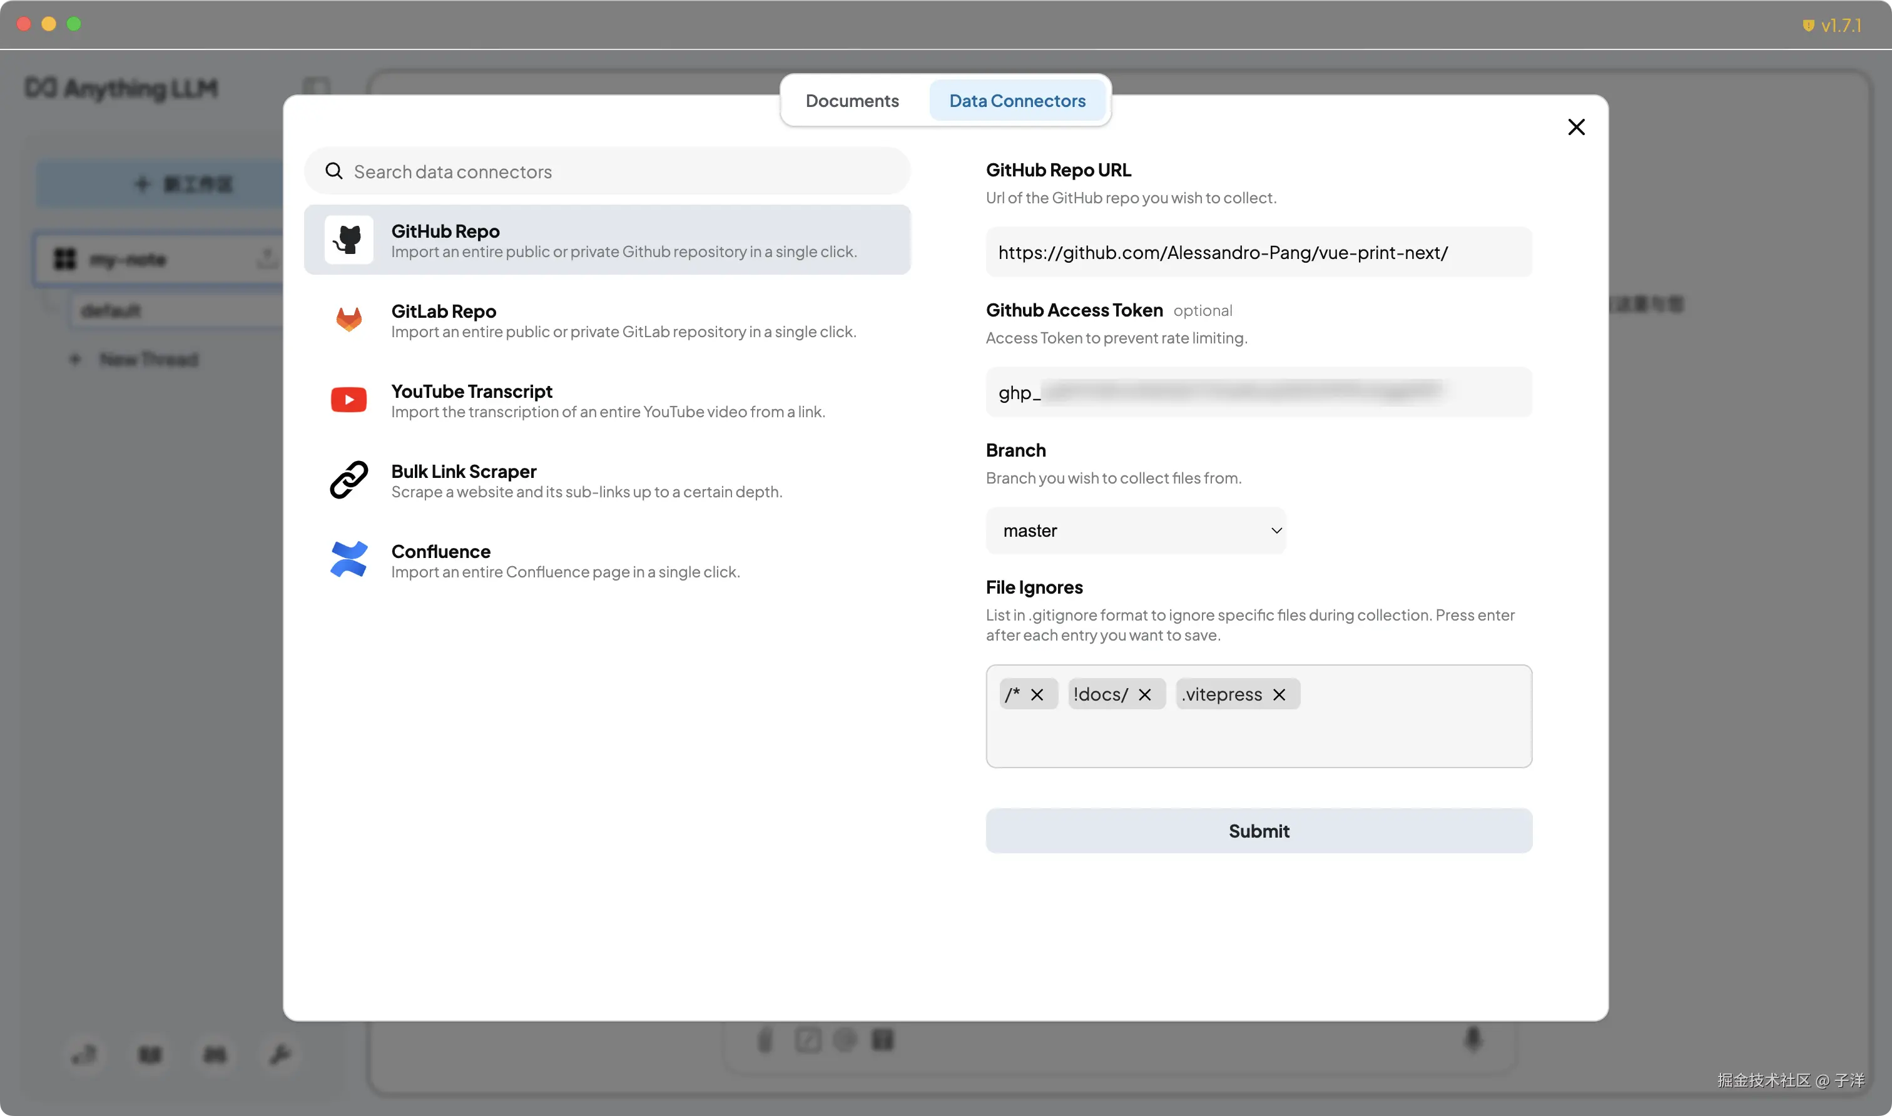
Task: Remove the !docs/ ignore tag
Action: [x=1144, y=695]
